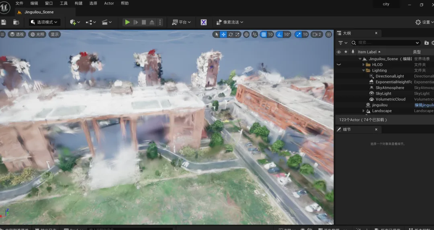Click the 透视 perspective view button

point(17,34)
